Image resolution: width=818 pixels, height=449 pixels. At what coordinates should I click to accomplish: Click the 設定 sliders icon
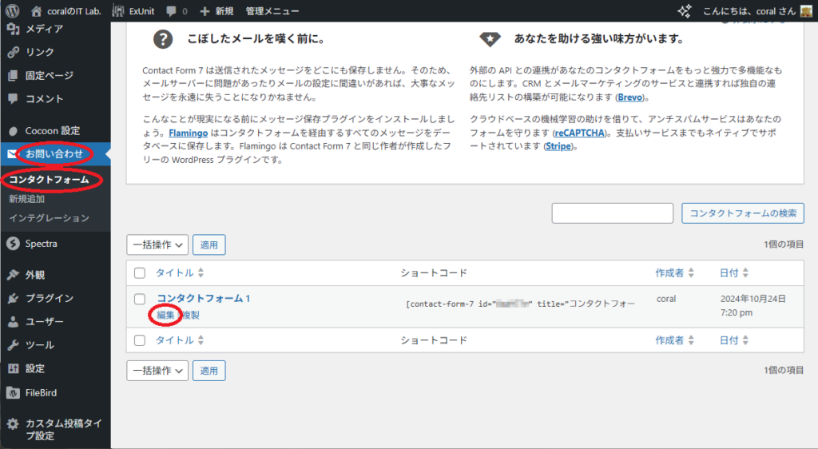(x=13, y=368)
